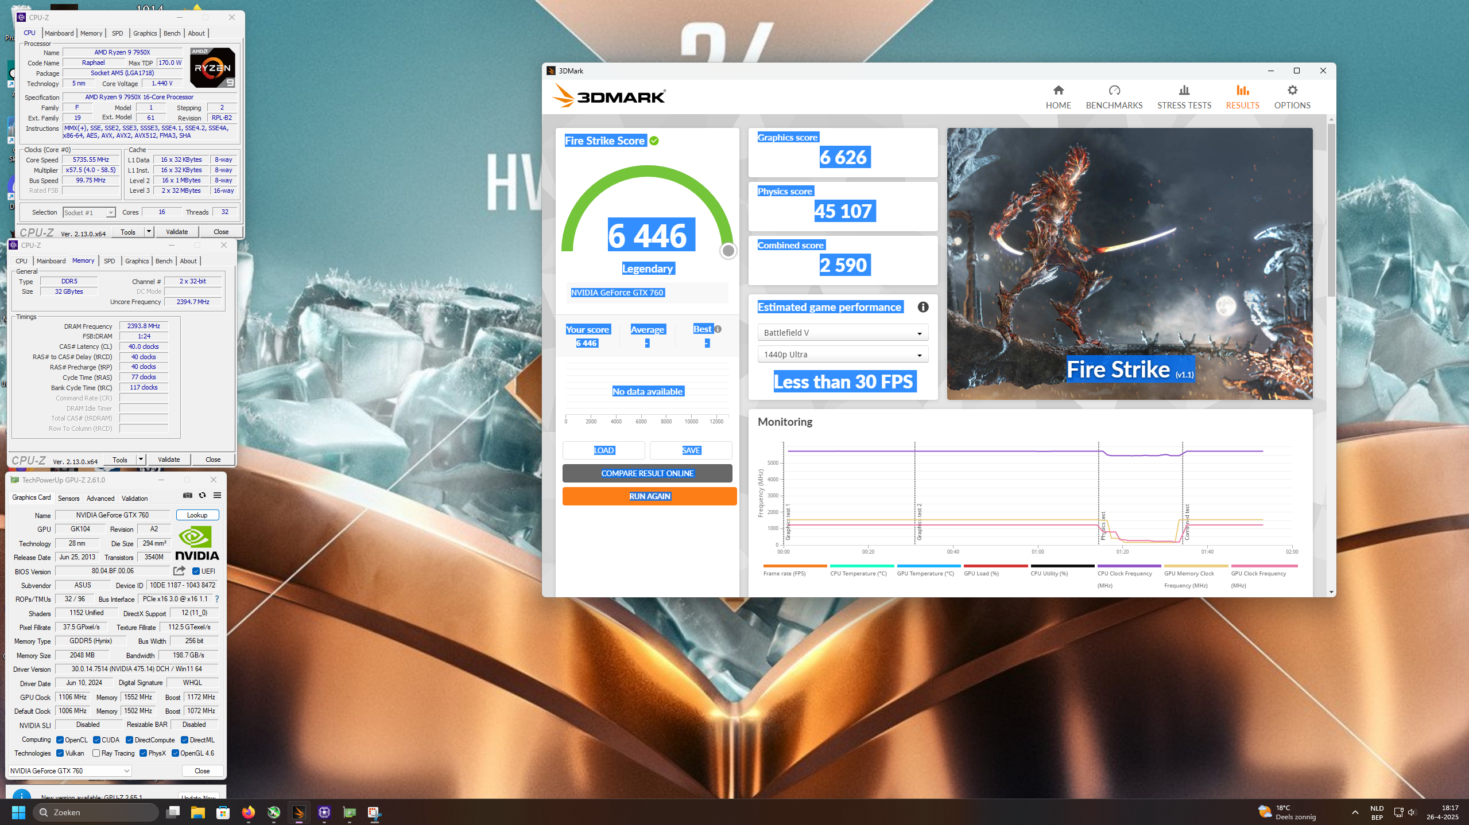Click the green validation checkmark beside Fire Strike Score
This screenshot has height=825, width=1469.
654,141
